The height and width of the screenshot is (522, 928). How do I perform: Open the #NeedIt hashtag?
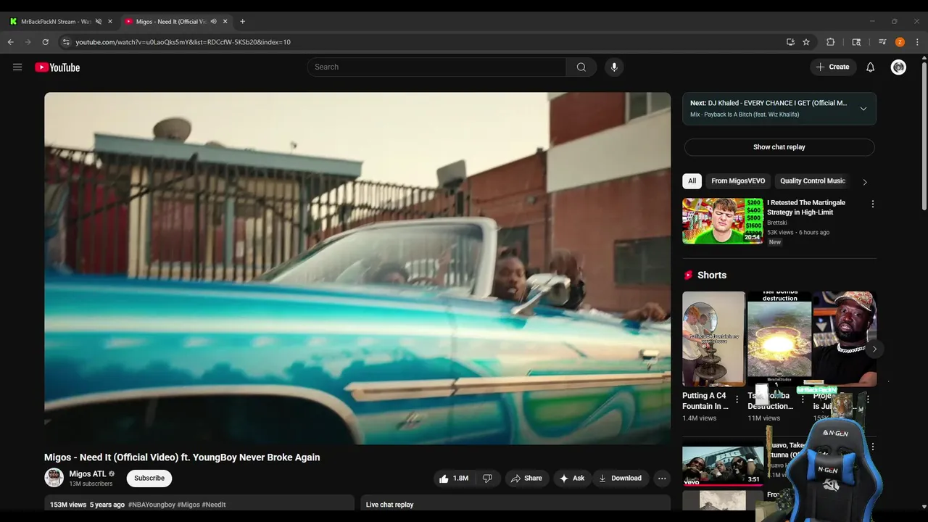pos(214,505)
